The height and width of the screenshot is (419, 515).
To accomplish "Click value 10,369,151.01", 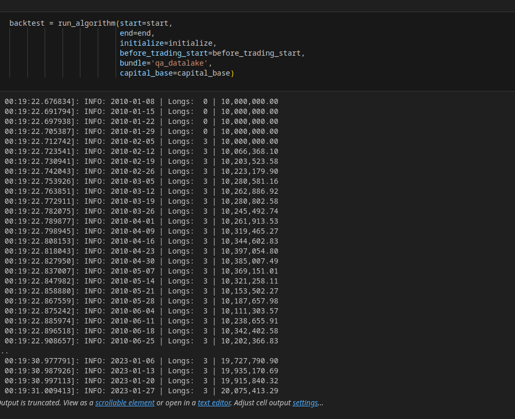I will point(250,271).
